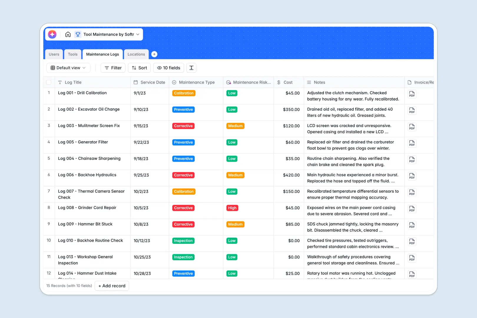
Task: Select "Log 002 - Excavator Oil Change" cell
Action: click(x=92, y=112)
